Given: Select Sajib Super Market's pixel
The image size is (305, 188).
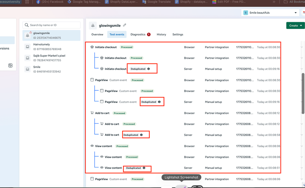Looking at the screenshot, I should 52,58.
